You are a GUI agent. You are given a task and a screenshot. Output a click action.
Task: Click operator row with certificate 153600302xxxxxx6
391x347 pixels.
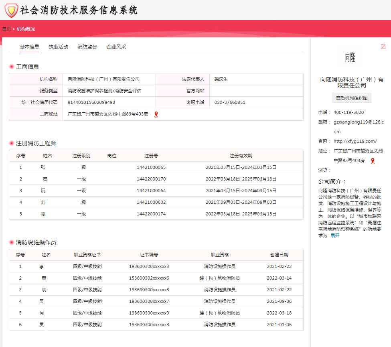(x=149, y=278)
